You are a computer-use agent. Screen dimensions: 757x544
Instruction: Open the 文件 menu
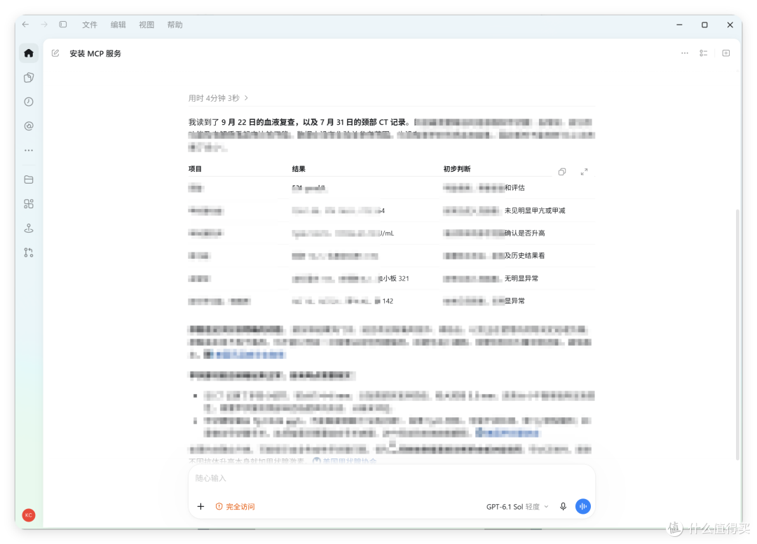(x=89, y=25)
